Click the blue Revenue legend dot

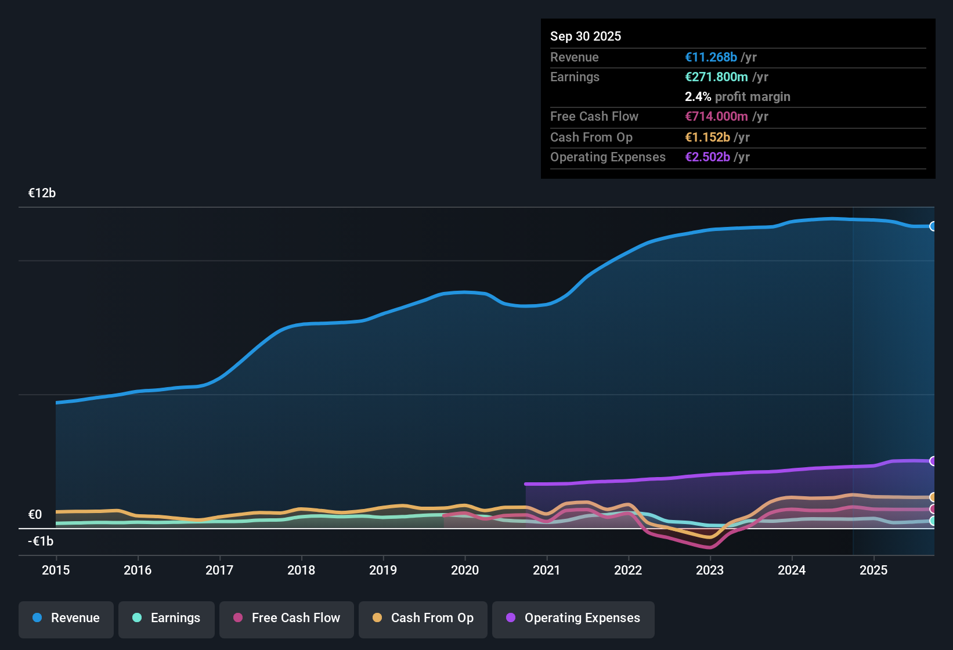pyautogui.click(x=37, y=618)
